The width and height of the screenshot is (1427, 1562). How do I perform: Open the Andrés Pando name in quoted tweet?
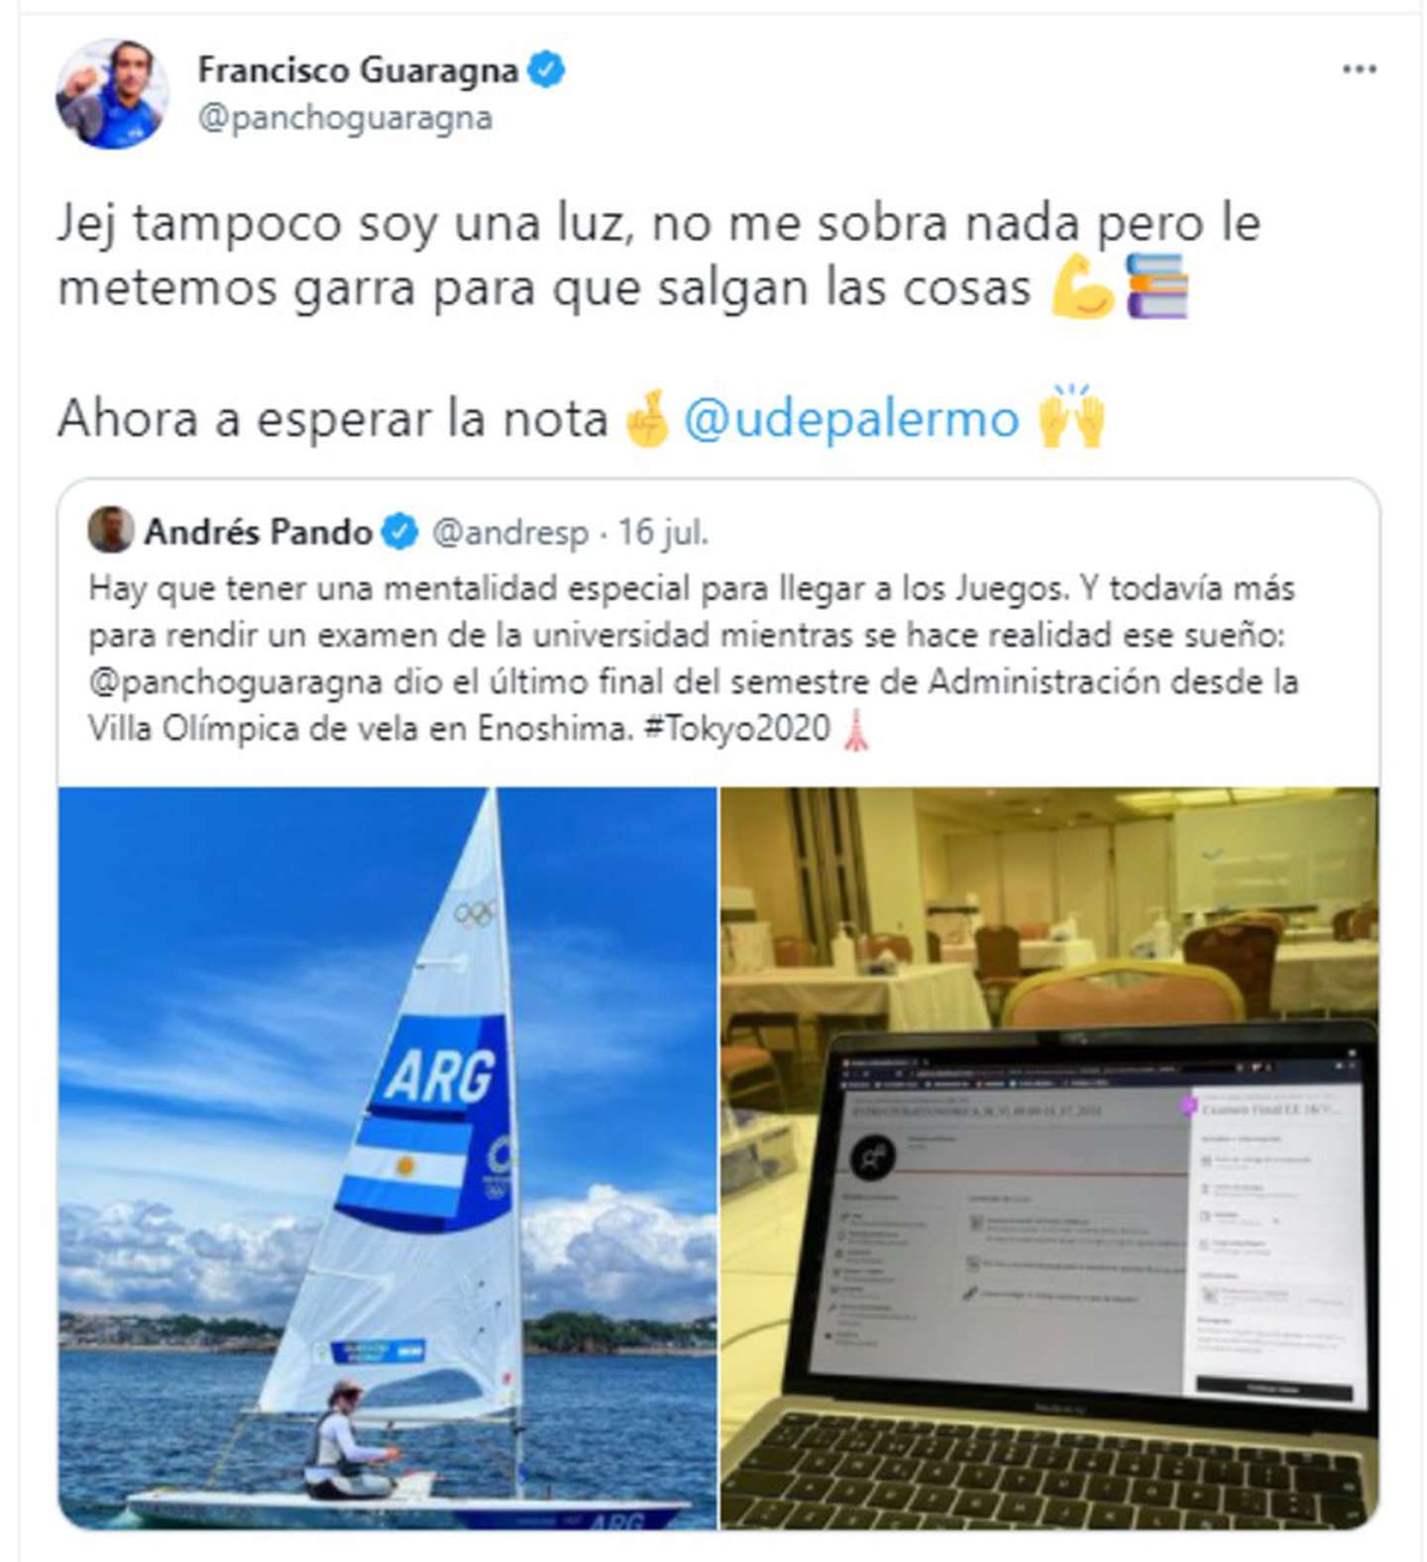point(258,532)
